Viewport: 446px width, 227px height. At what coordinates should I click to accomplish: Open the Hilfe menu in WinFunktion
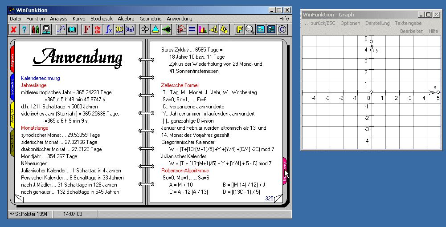coord(284,19)
